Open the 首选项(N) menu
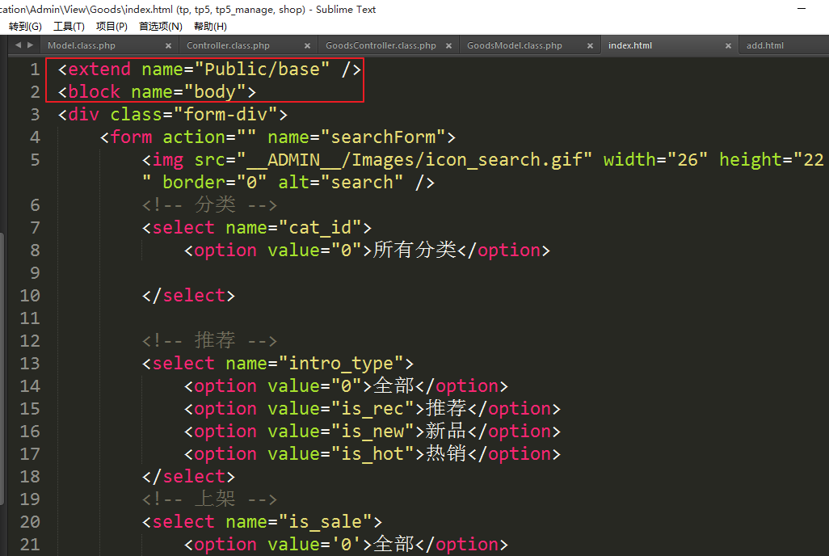 pos(160,27)
